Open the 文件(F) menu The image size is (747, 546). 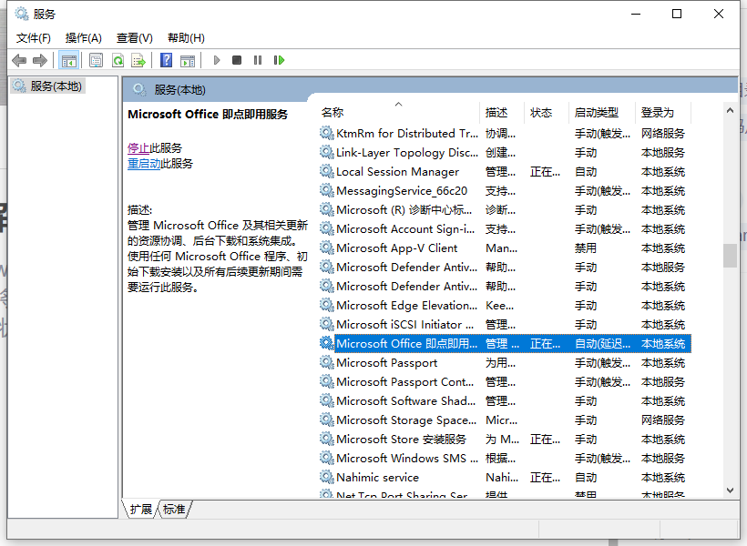(34, 38)
